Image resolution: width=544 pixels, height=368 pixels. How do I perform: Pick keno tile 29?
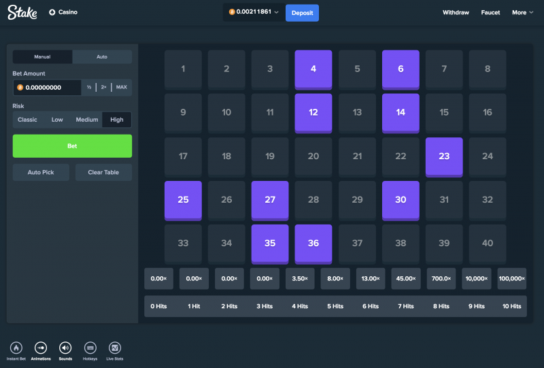[358, 200]
